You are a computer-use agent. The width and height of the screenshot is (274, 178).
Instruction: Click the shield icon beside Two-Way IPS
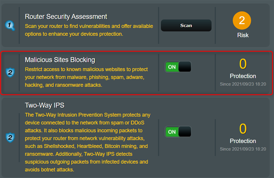point(10,138)
